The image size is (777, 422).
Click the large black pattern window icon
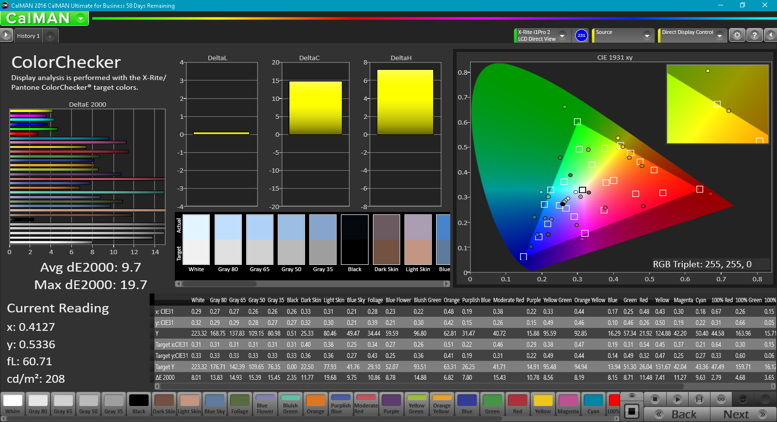[x=631, y=411]
